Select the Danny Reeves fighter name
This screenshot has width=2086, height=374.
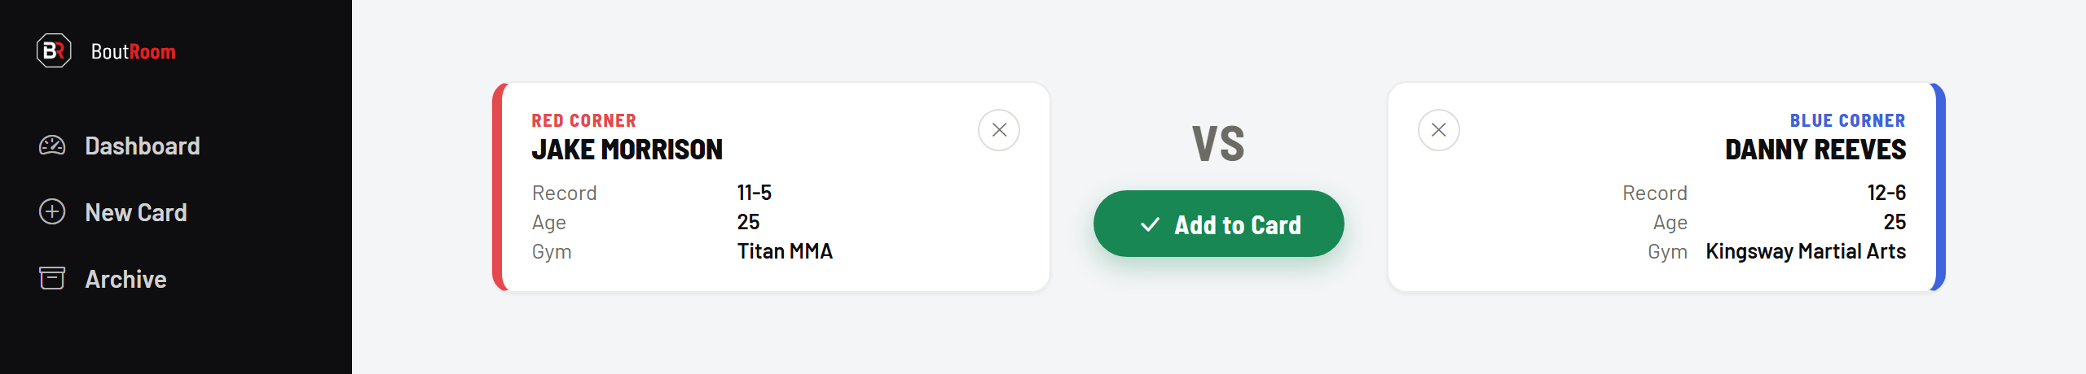[1815, 150]
